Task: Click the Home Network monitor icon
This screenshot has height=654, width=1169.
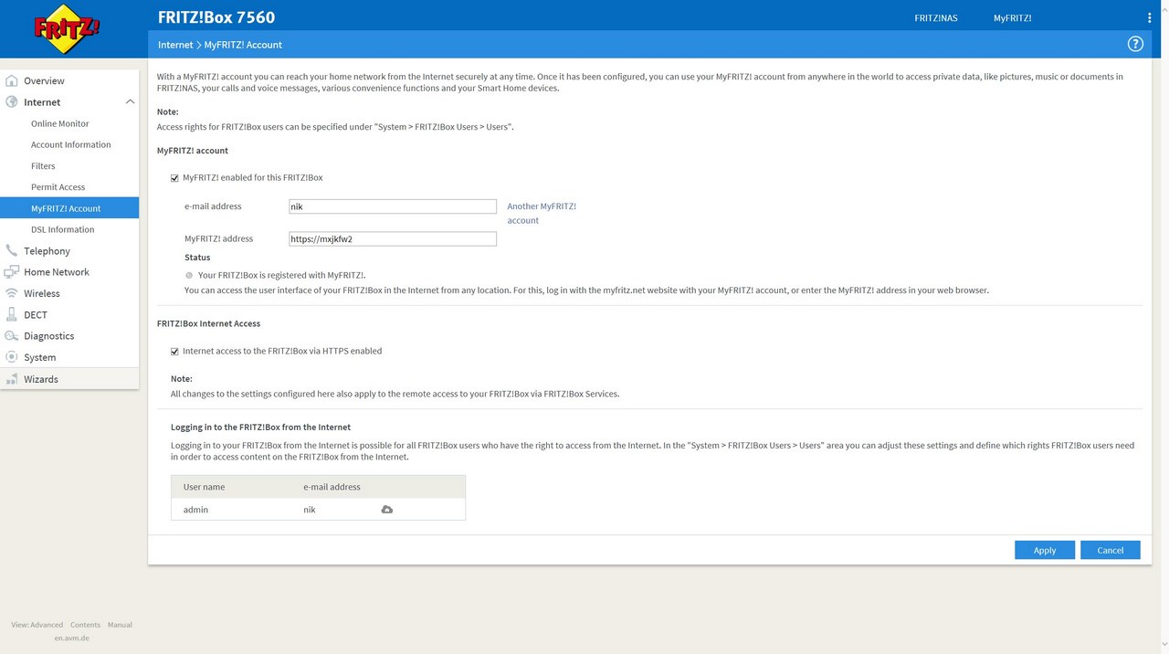Action: point(12,272)
